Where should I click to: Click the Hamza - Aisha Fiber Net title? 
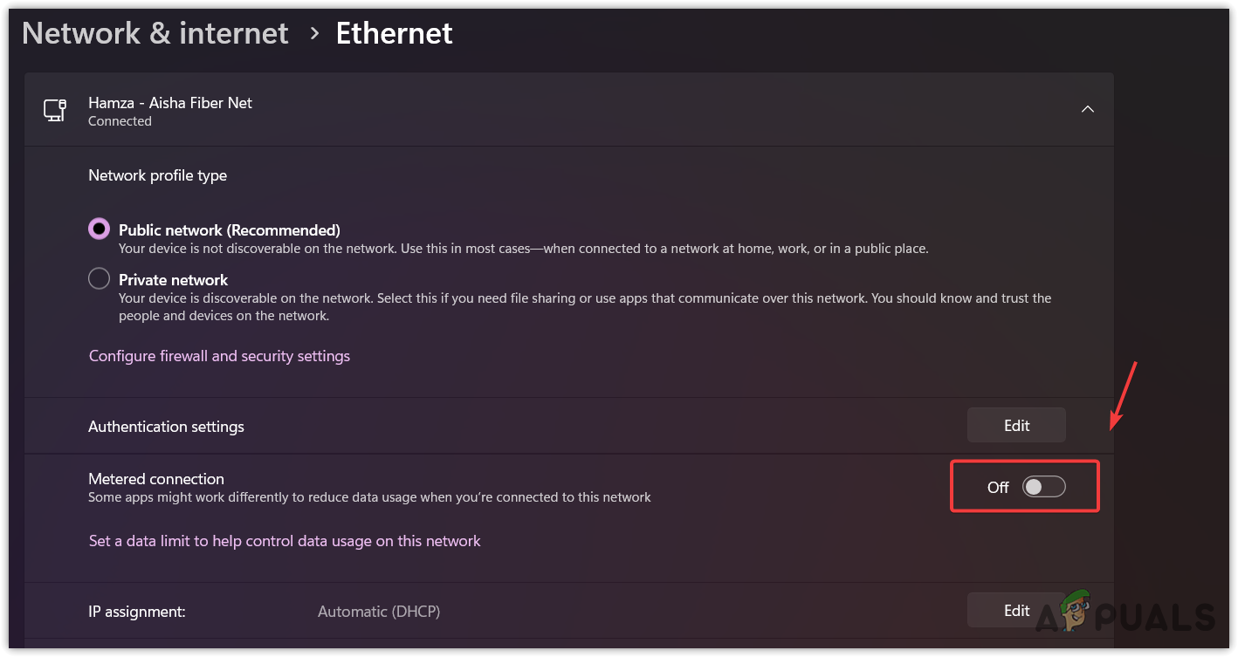point(170,102)
